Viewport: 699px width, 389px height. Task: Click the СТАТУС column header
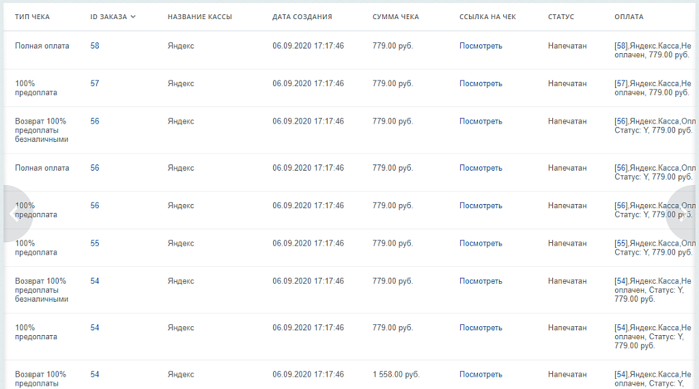click(x=561, y=17)
